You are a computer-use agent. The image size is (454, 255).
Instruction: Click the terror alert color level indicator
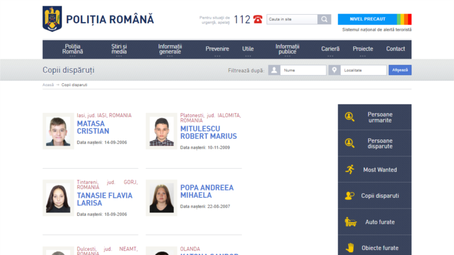(x=404, y=19)
